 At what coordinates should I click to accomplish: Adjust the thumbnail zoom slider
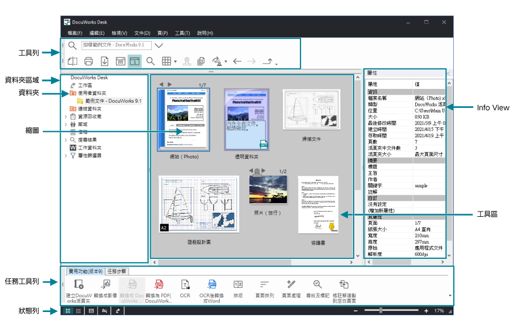coord(381,310)
